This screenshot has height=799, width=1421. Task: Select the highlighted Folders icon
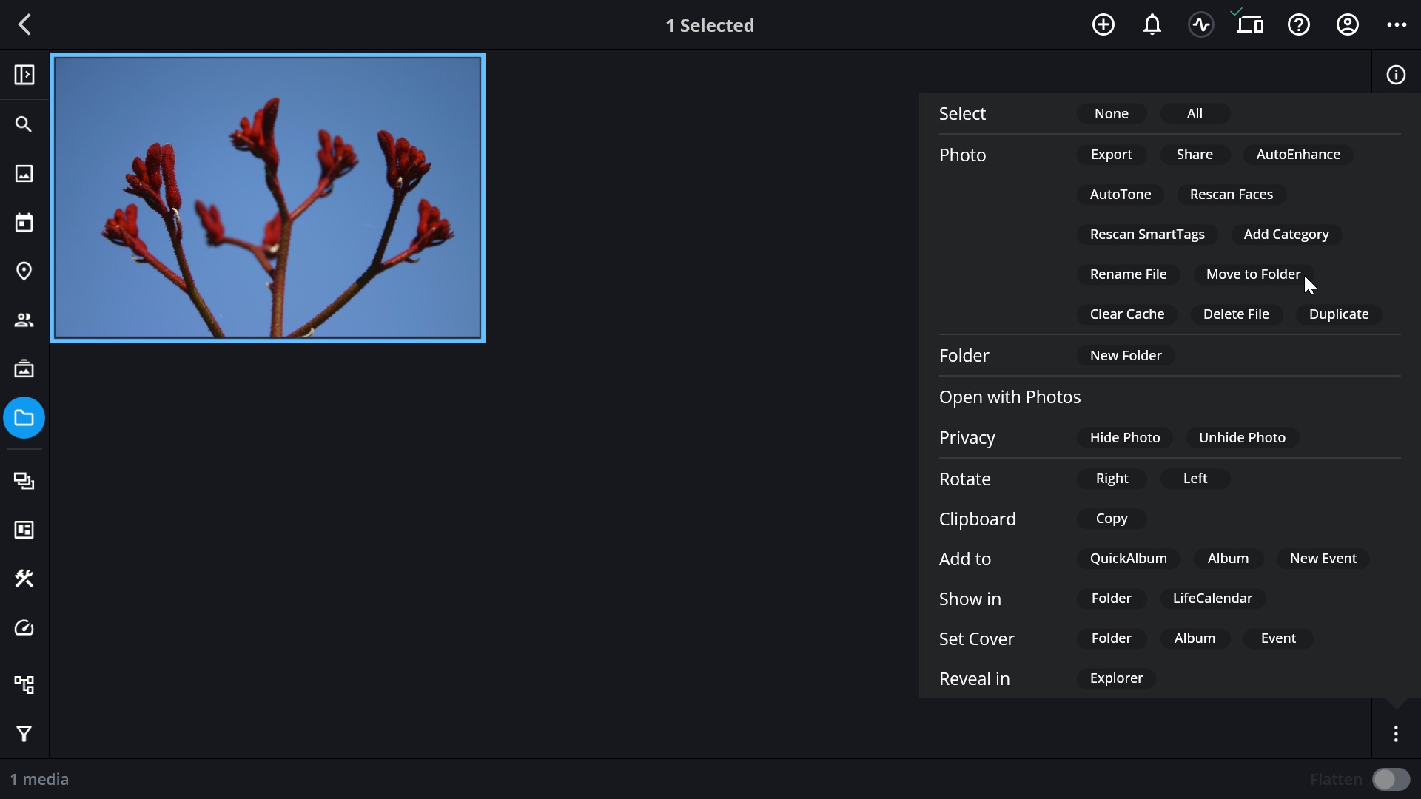[x=24, y=418]
